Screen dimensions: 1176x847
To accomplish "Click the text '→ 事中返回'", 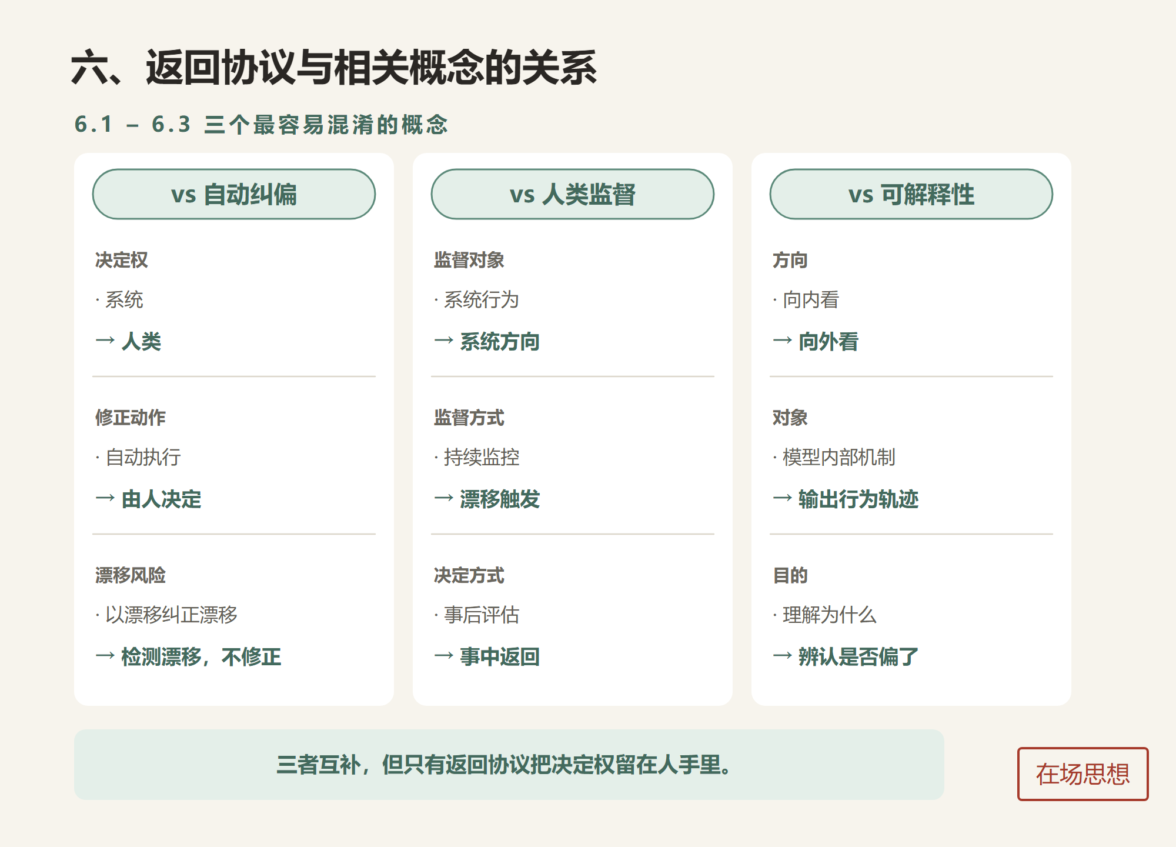I will 487,656.
